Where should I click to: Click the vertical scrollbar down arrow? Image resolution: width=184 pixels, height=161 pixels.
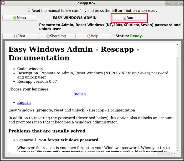pos(178,150)
